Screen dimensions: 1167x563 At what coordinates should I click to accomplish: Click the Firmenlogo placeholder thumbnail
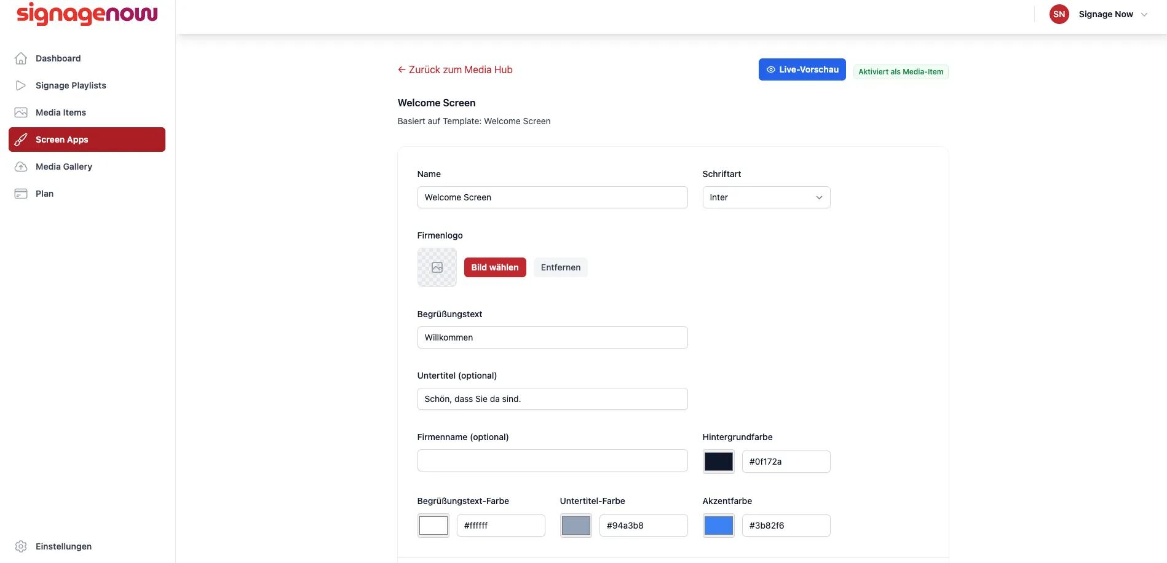click(437, 267)
